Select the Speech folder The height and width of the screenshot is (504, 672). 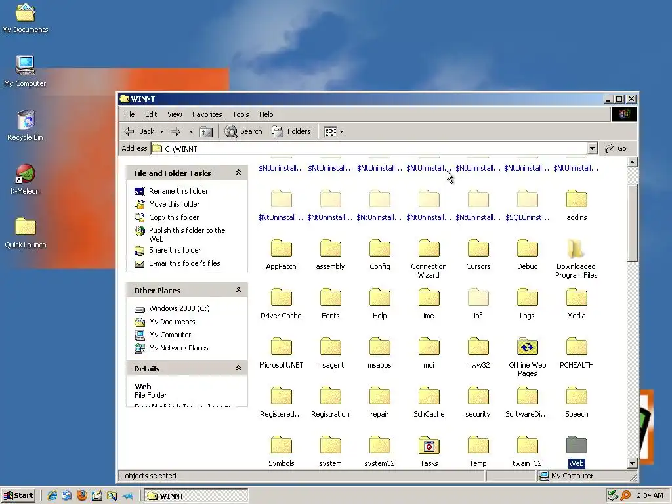coord(576,402)
